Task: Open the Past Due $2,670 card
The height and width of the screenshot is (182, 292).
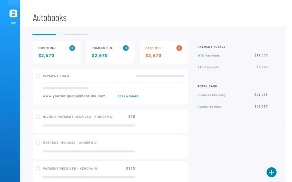Action: 163,52
